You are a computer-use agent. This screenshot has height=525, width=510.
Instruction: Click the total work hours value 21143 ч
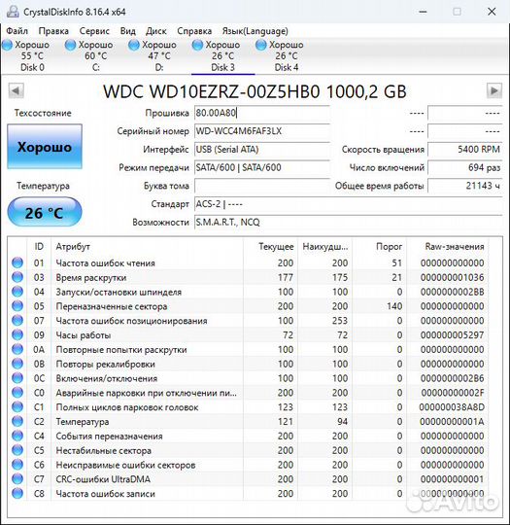click(464, 186)
